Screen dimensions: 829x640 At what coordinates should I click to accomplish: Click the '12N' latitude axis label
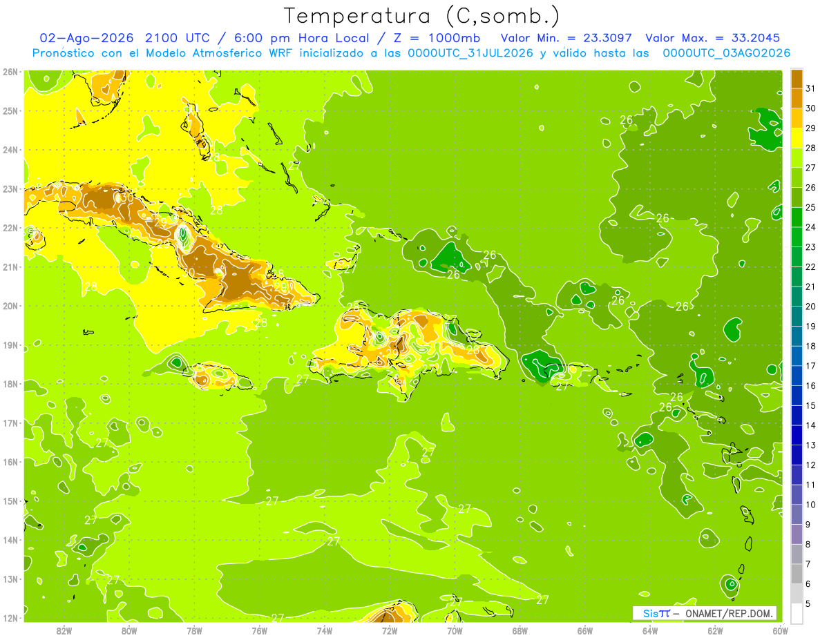10,618
